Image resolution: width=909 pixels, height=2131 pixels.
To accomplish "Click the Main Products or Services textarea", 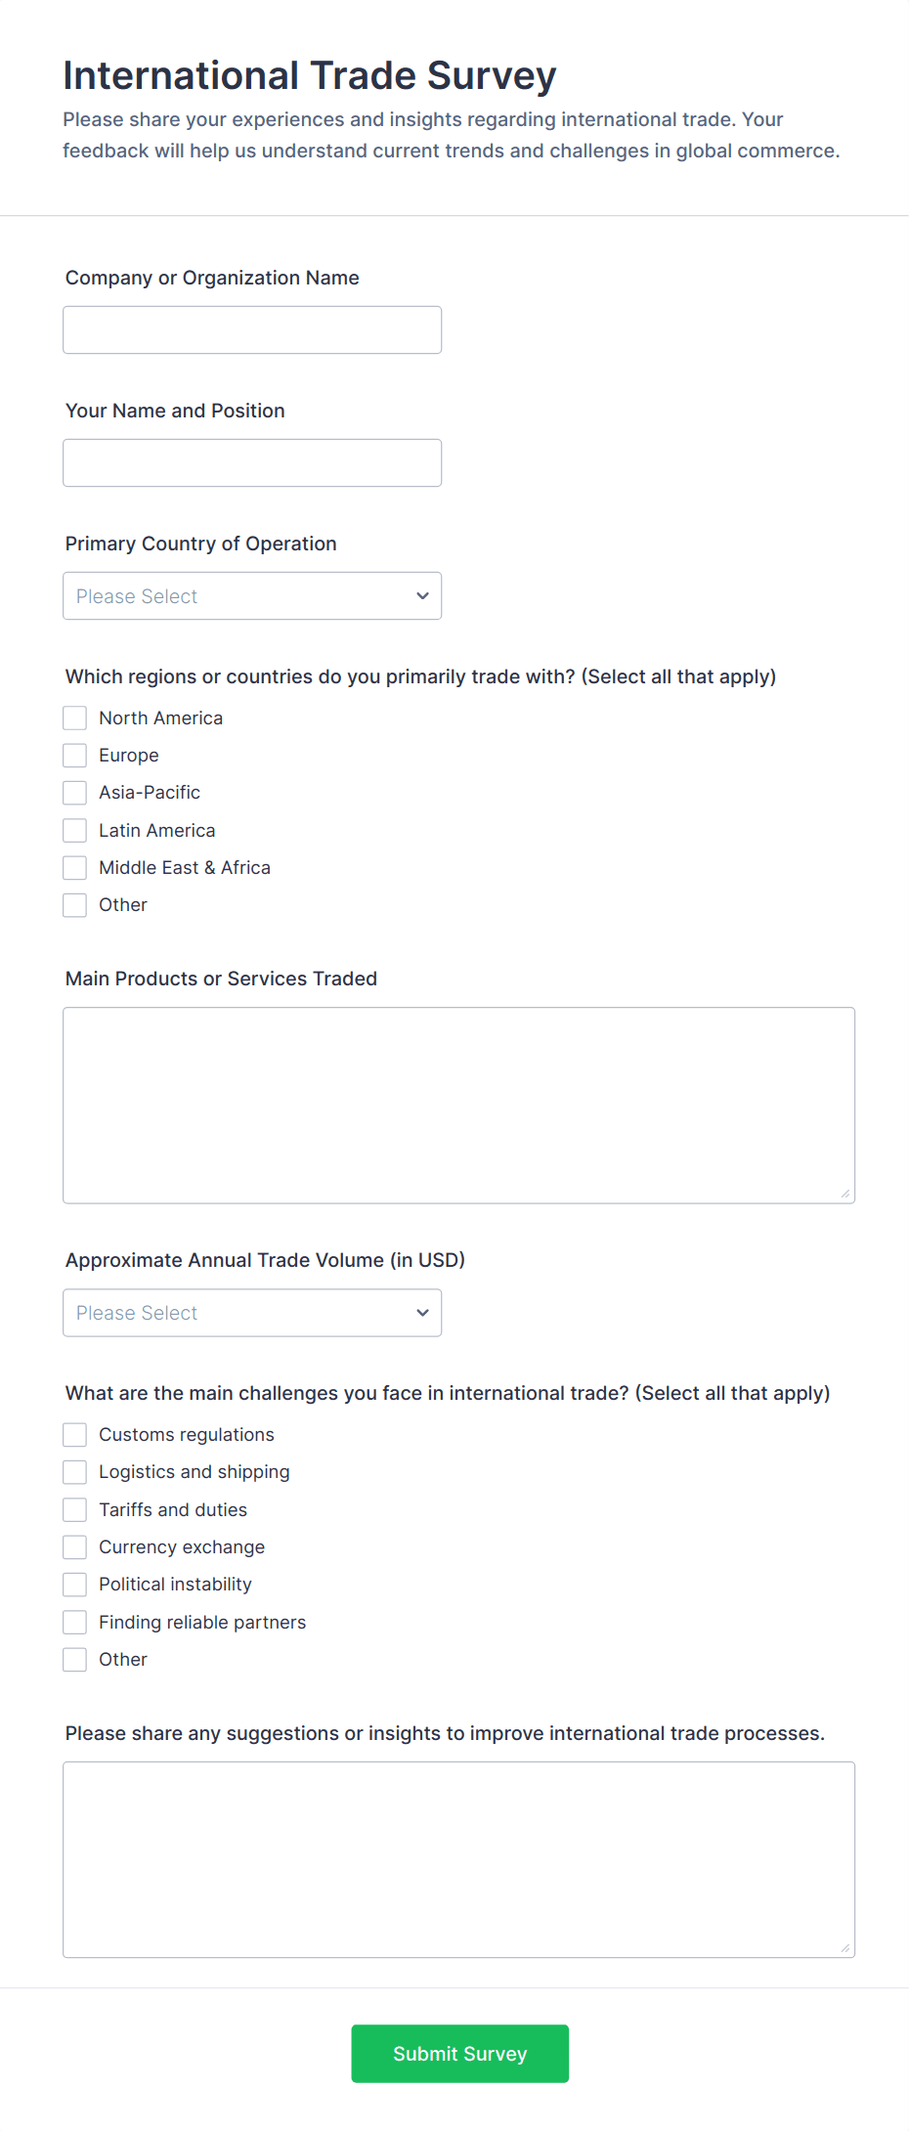I will 458,1104.
